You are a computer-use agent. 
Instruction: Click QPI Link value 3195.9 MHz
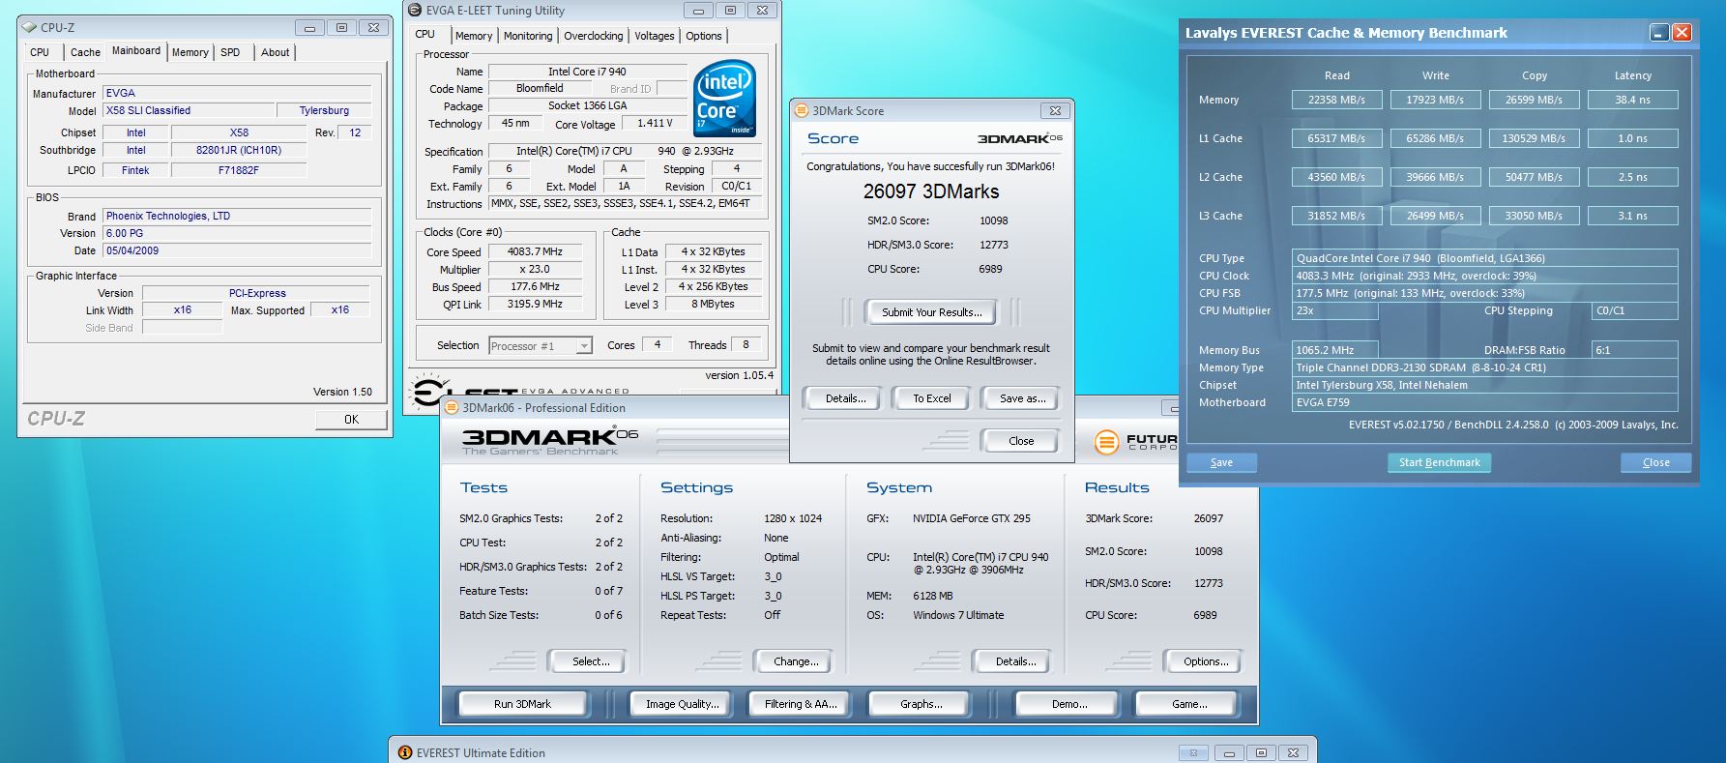point(535,304)
